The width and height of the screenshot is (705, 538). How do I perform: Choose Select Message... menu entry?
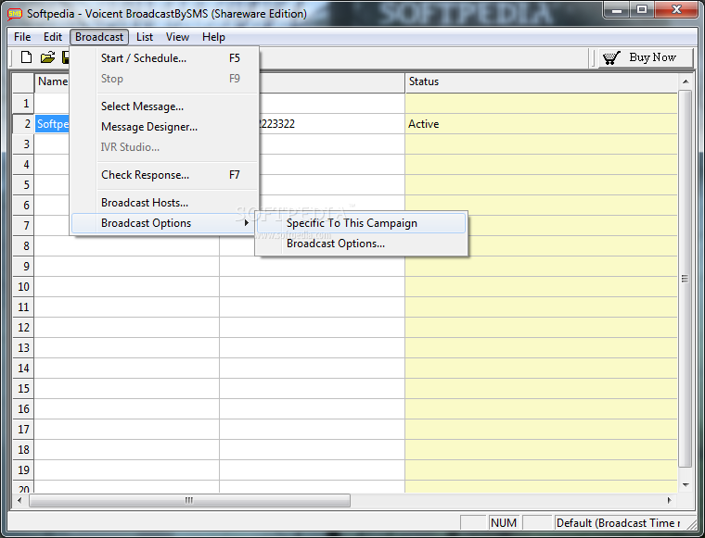[164, 106]
